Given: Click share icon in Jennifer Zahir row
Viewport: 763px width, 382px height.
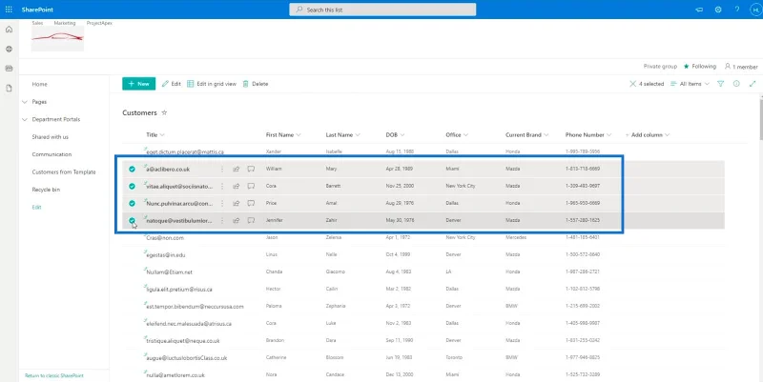Looking at the screenshot, I should 236,220.
